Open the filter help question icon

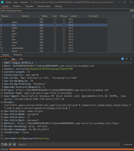tap(132, 11)
